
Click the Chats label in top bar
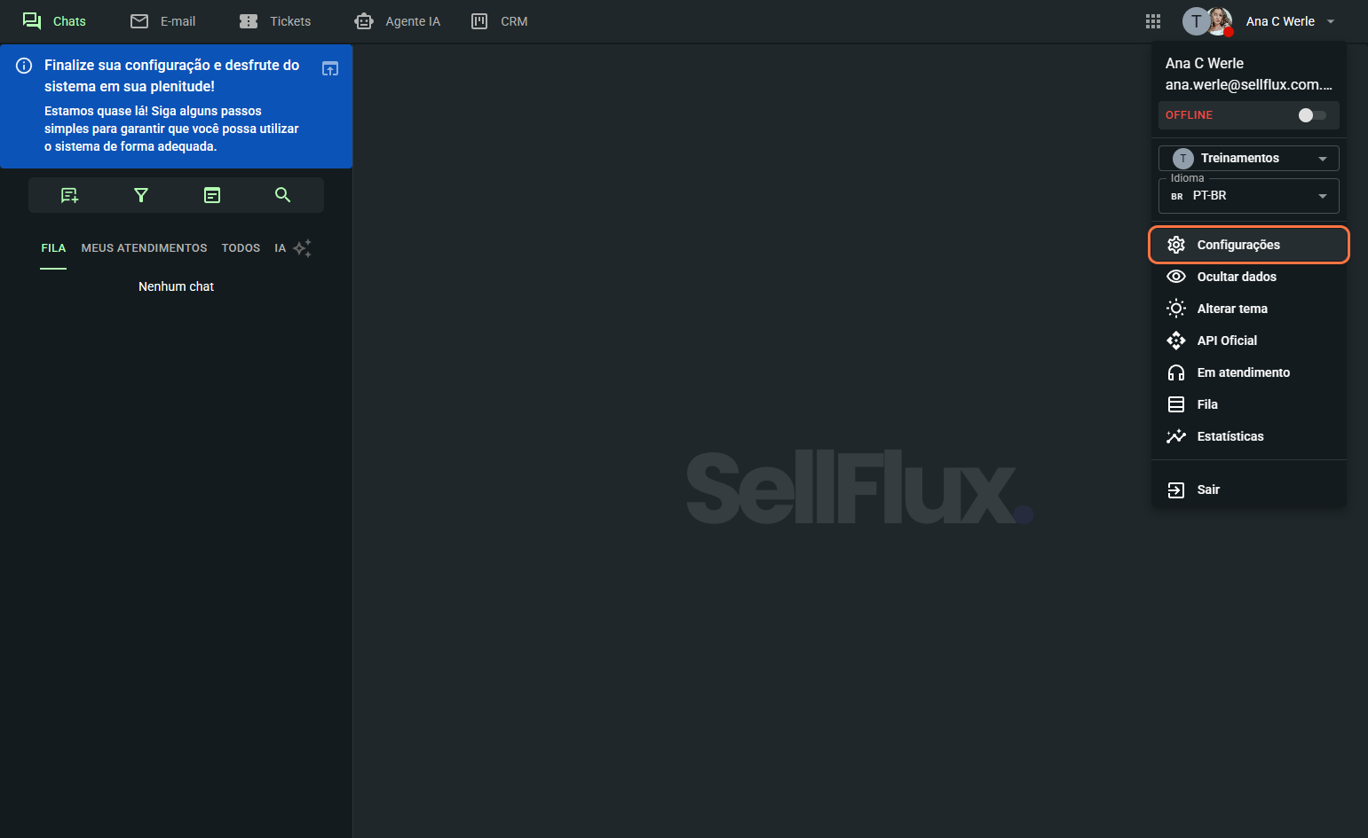point(69,21)
